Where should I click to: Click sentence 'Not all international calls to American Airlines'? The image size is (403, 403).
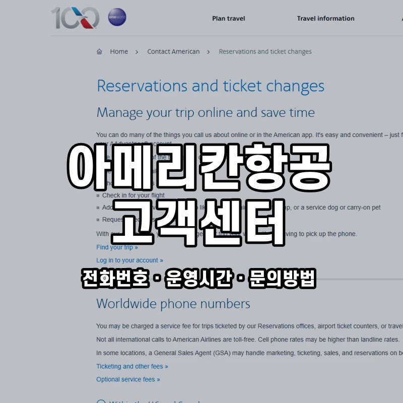248,340
